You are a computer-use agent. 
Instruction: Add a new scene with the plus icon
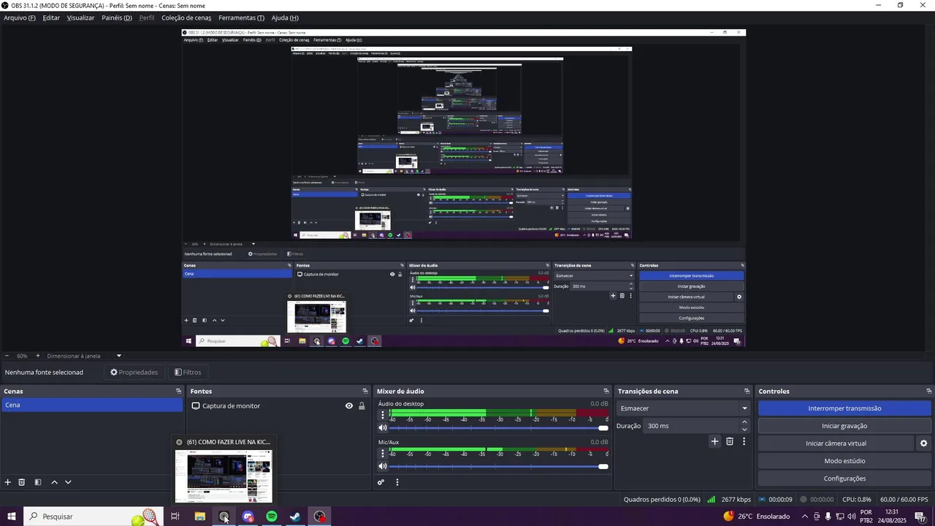tap(8, 482)
